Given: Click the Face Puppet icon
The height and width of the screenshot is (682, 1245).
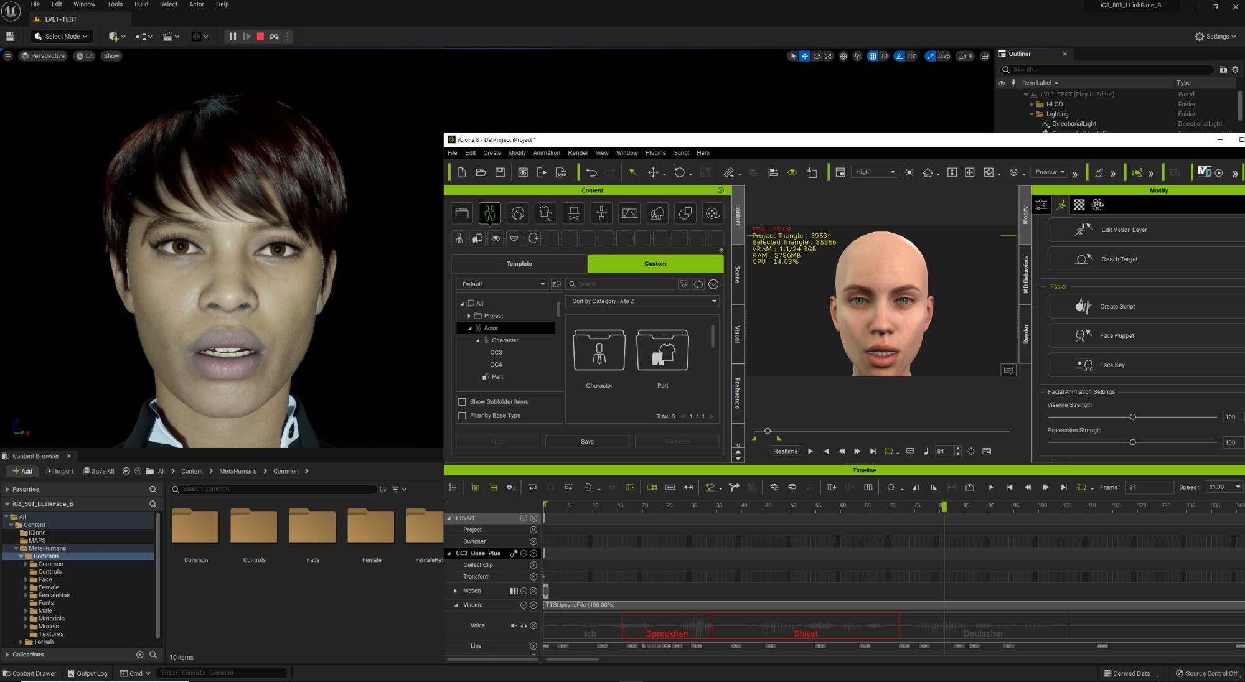Looking at the screenshot, I should pyautogui.click(x=1083, y=335).
